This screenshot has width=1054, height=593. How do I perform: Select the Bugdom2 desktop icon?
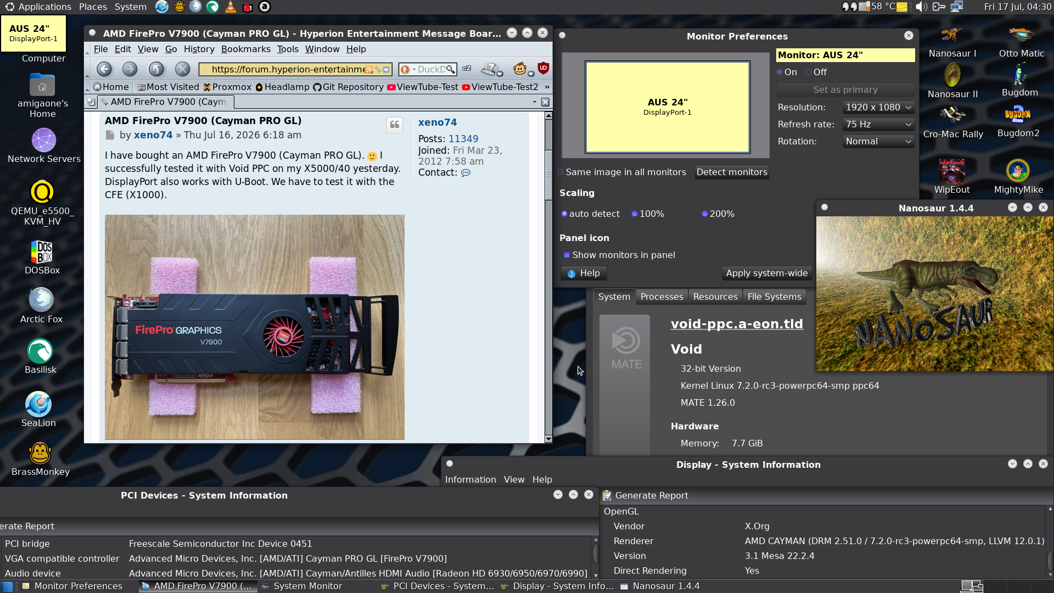point(1018,122)
